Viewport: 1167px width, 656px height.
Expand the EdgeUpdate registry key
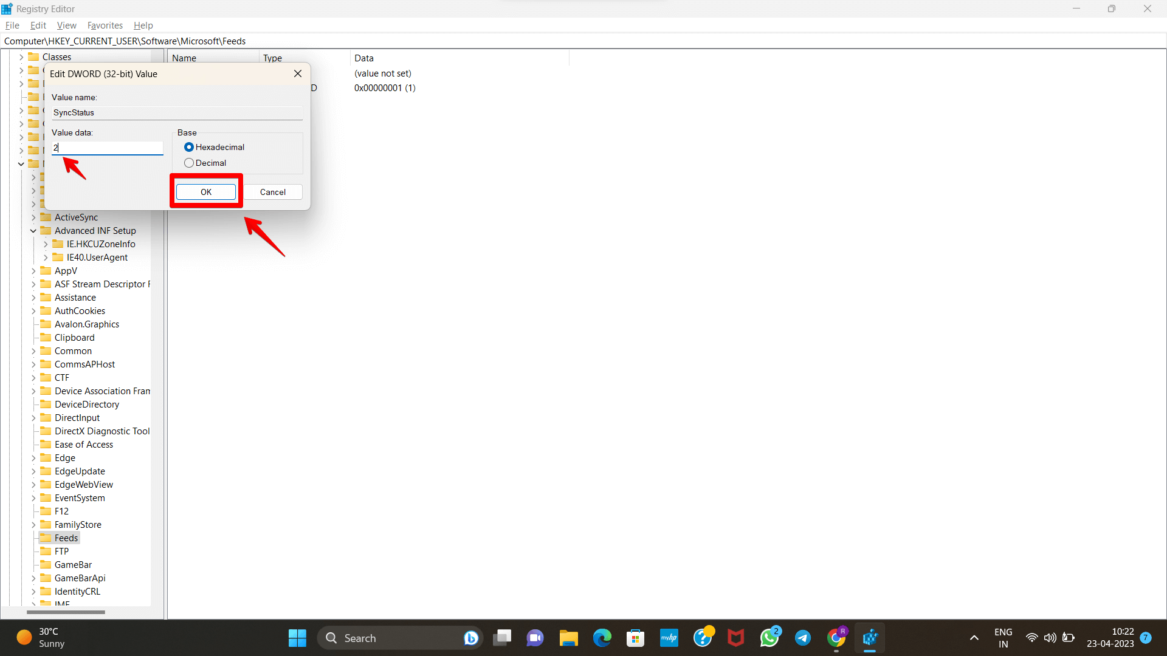[33, 471]
